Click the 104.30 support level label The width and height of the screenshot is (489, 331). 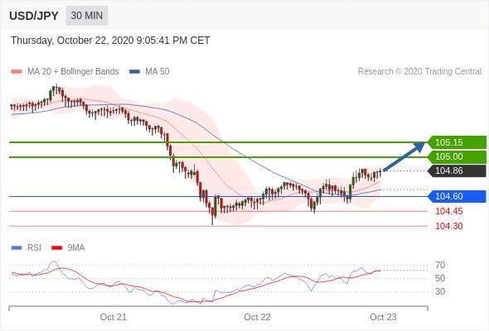(449, 227)
